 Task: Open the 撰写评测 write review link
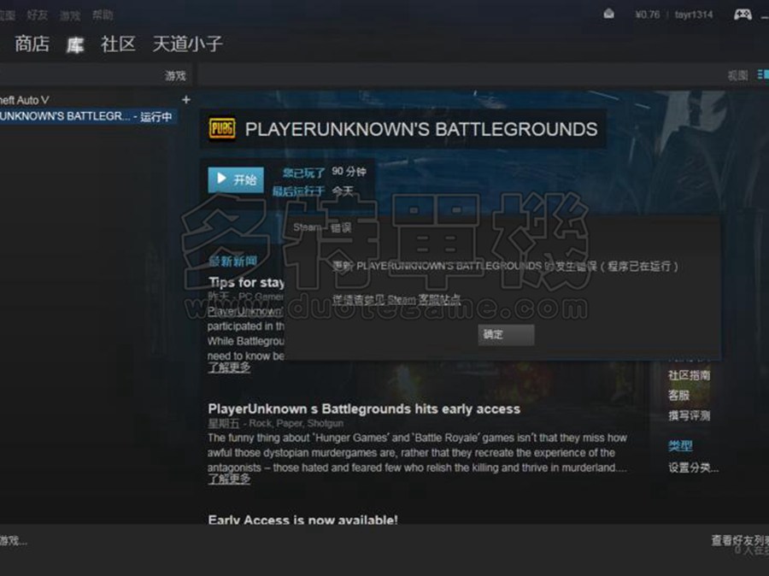(689, 416)
